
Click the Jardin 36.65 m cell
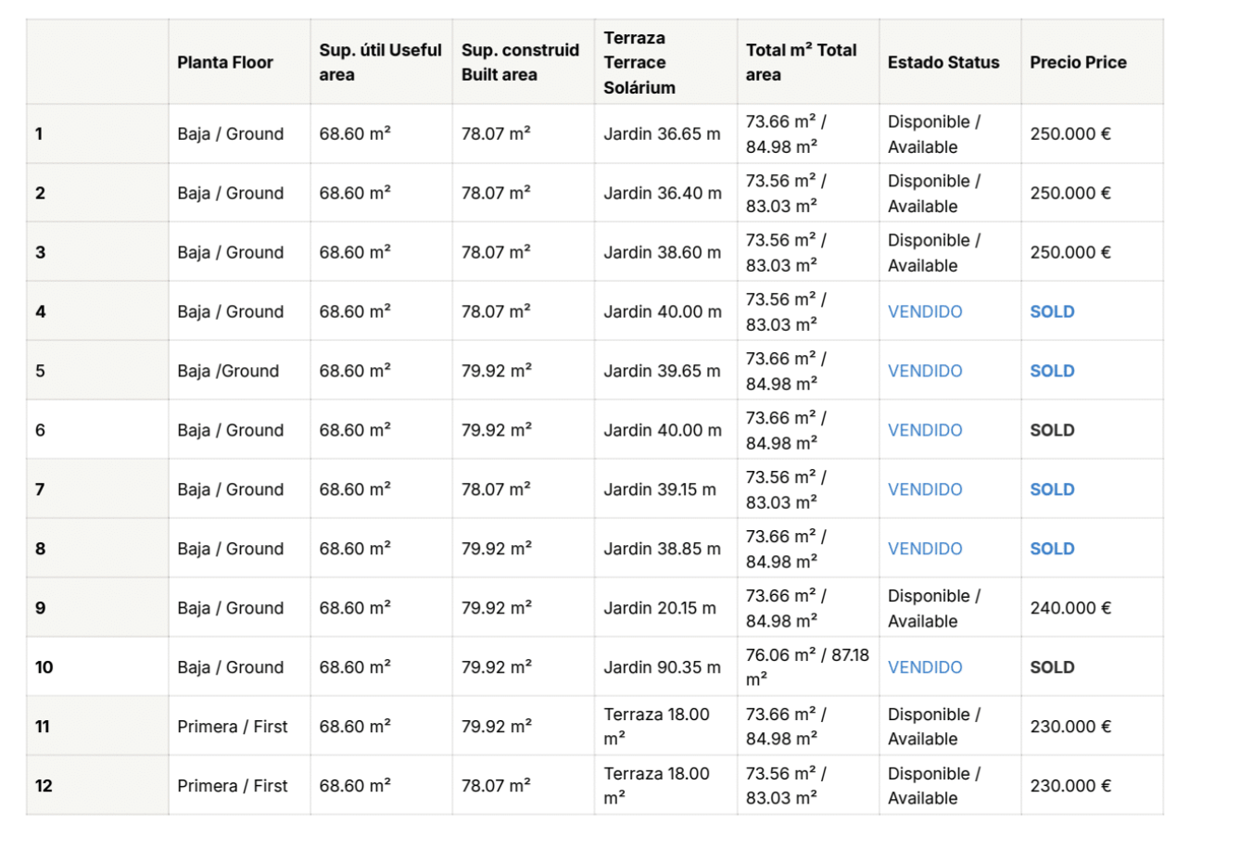[662, 133]
